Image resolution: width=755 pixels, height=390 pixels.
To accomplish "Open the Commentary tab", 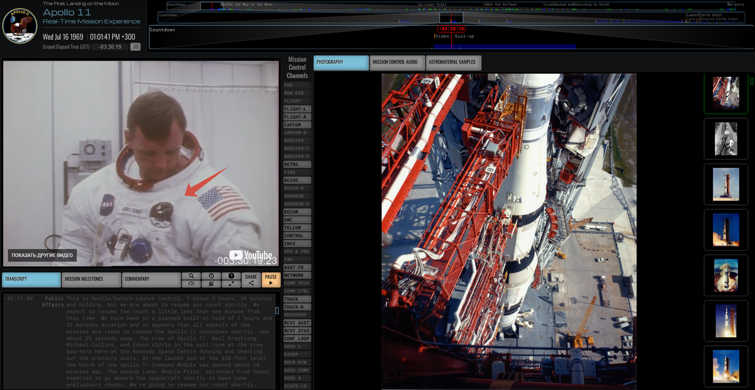I will pyautogui.click(x=151, y=280).
